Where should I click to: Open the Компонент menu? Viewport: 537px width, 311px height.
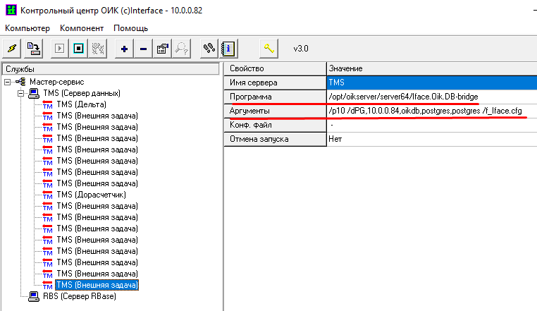point(82,28)
